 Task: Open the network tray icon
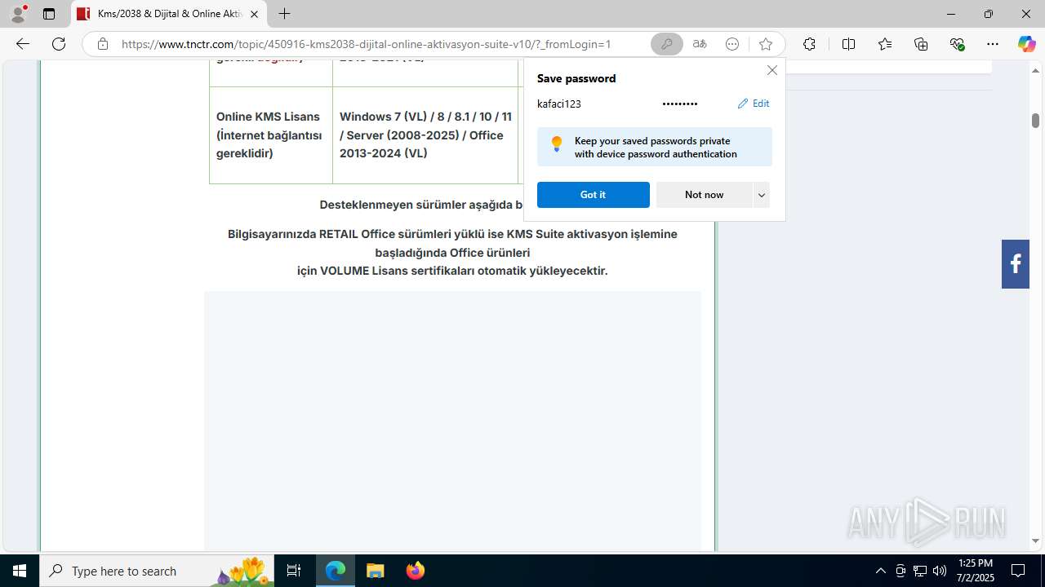click(x=919, y=571)
